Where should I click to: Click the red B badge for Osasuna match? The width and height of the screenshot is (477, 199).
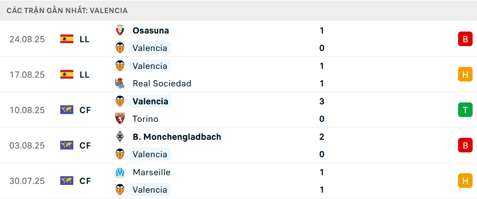coord(465,39)
